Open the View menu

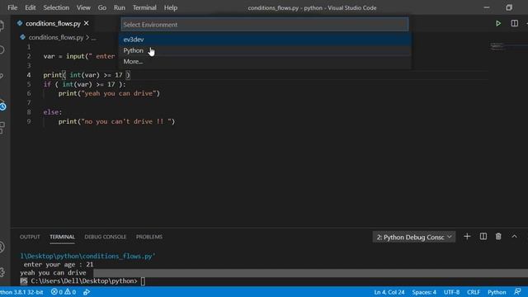83,7
